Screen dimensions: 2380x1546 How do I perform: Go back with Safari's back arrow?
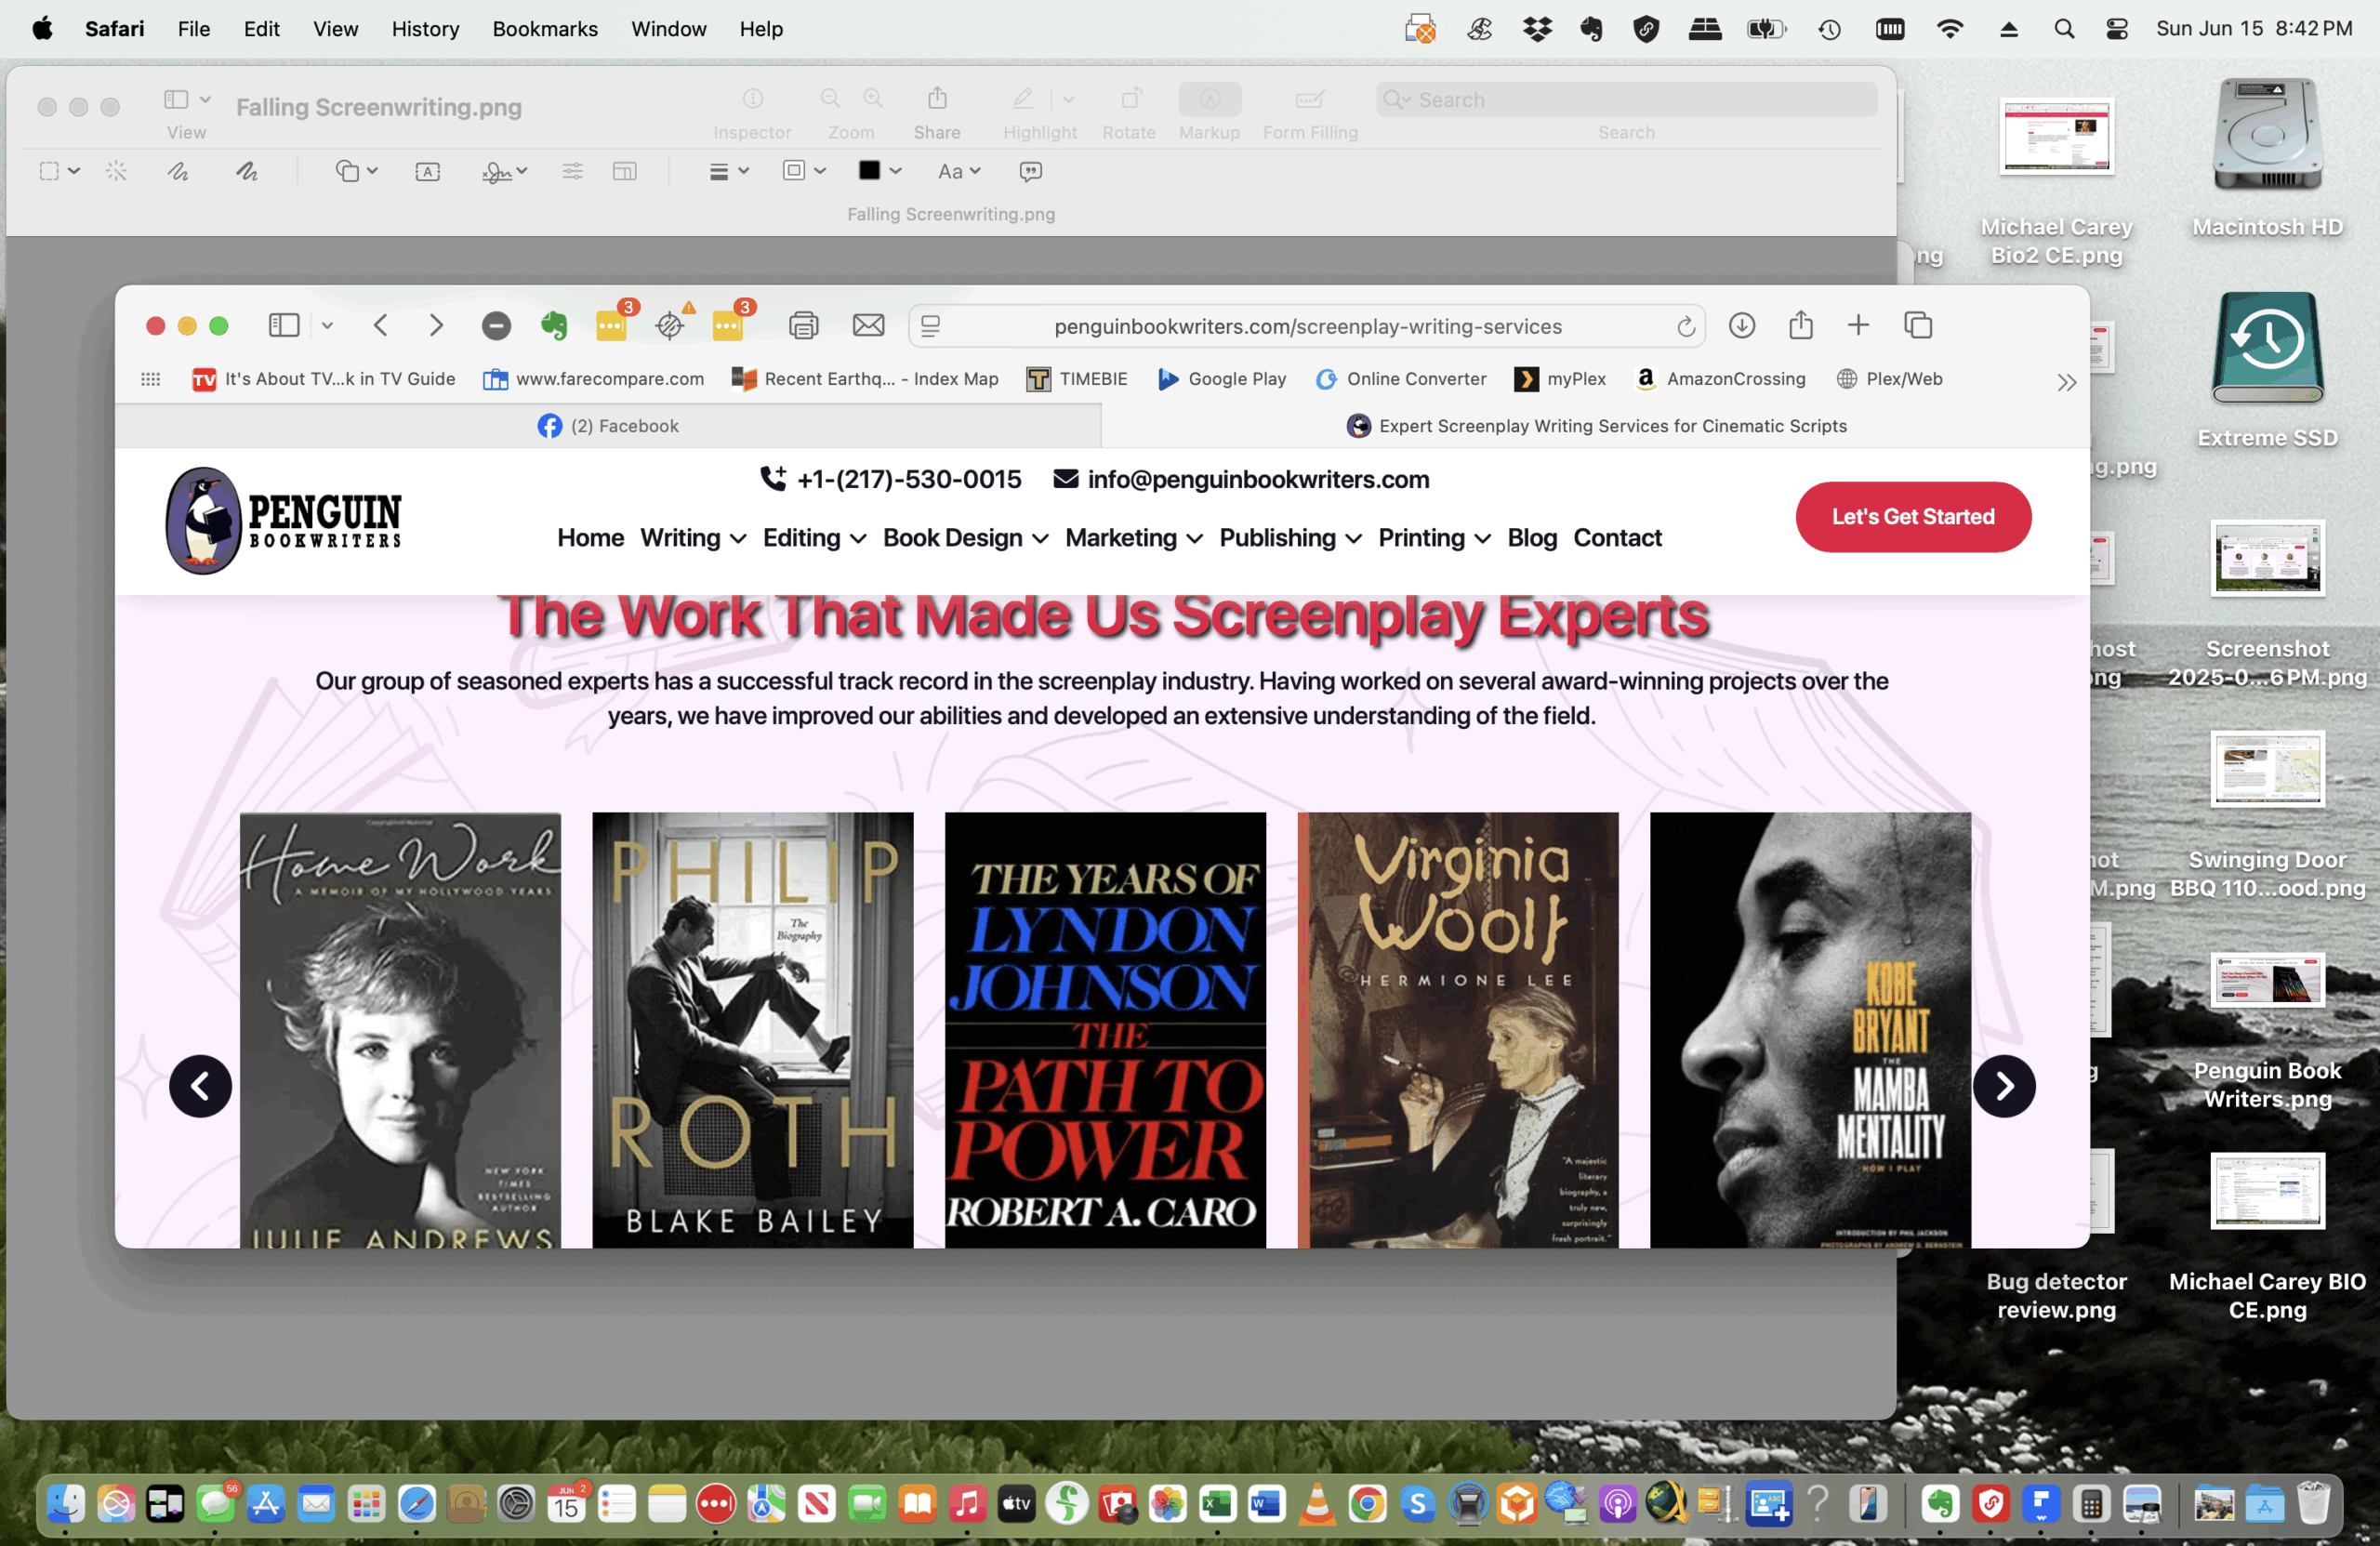point(381,325)
